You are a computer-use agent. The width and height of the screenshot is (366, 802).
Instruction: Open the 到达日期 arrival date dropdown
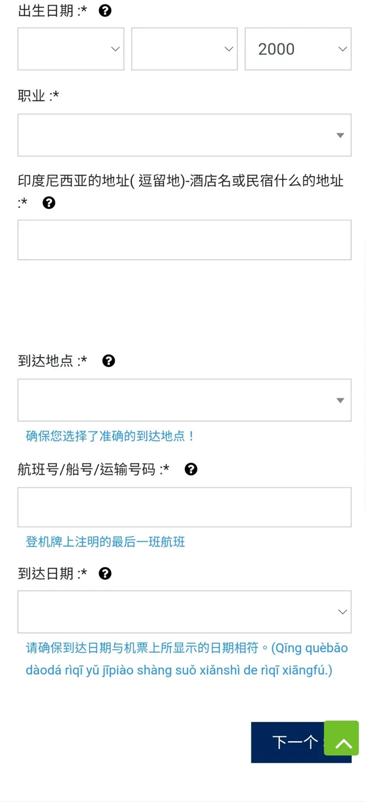pyautogui.click(x=184, y=611)
